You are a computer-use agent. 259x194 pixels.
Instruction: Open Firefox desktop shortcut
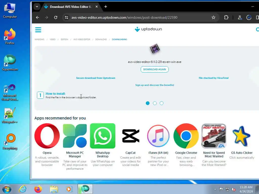(10, 37)
